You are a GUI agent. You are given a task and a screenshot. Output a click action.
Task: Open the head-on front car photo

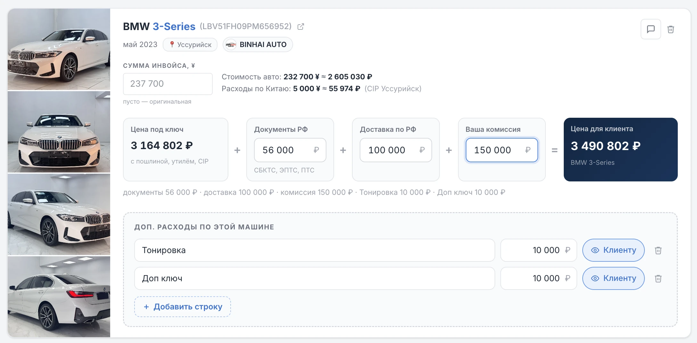click(59, 132)
